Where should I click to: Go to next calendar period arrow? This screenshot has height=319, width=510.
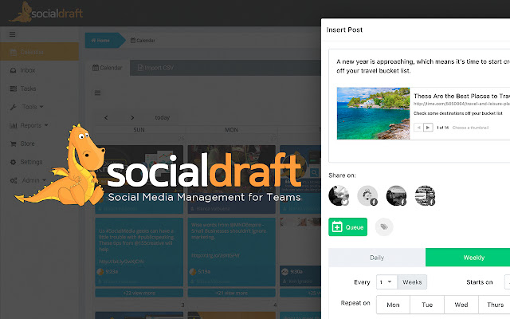tap(132, 117)
